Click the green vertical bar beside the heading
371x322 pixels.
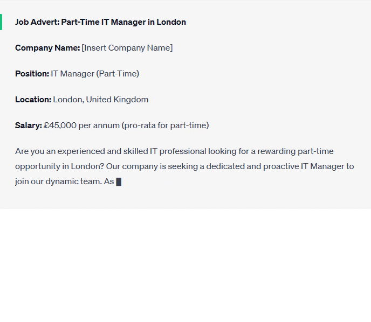pyautogui.click(x=1, y=22)
